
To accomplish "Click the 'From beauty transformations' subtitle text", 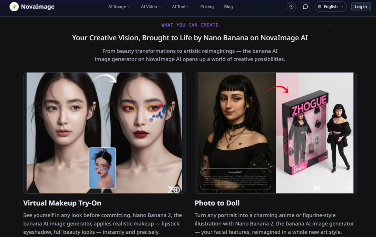I will pos(190,55).
